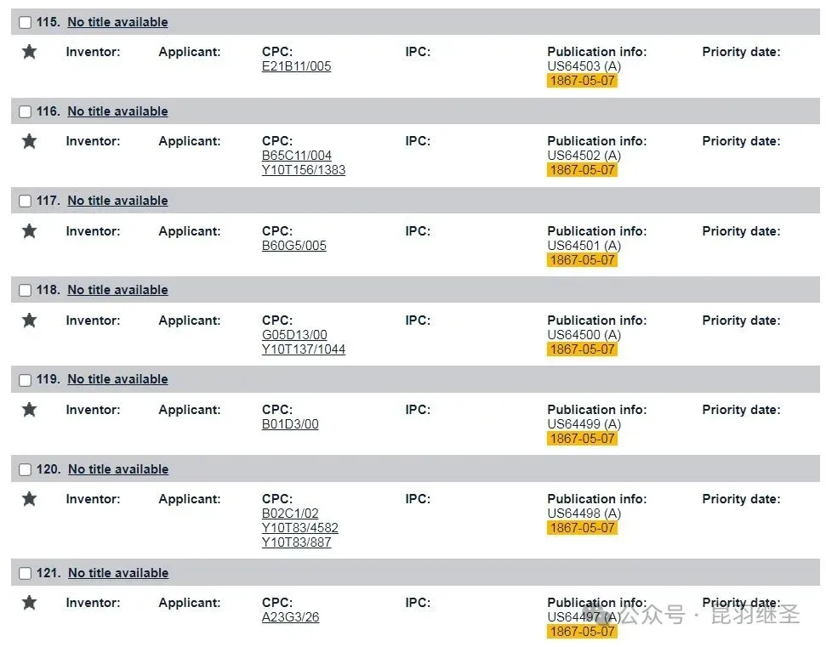Open result 117 'No title available' link

[x=117, y=201]
